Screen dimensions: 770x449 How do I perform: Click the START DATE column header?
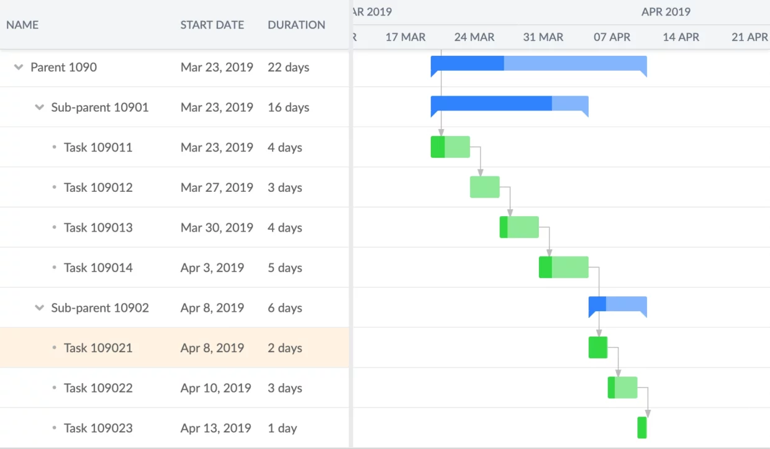tap(212, 25)
